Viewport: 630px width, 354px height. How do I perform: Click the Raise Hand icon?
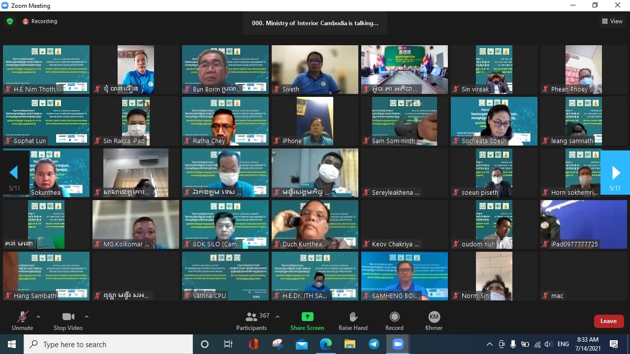coord(353,317)
